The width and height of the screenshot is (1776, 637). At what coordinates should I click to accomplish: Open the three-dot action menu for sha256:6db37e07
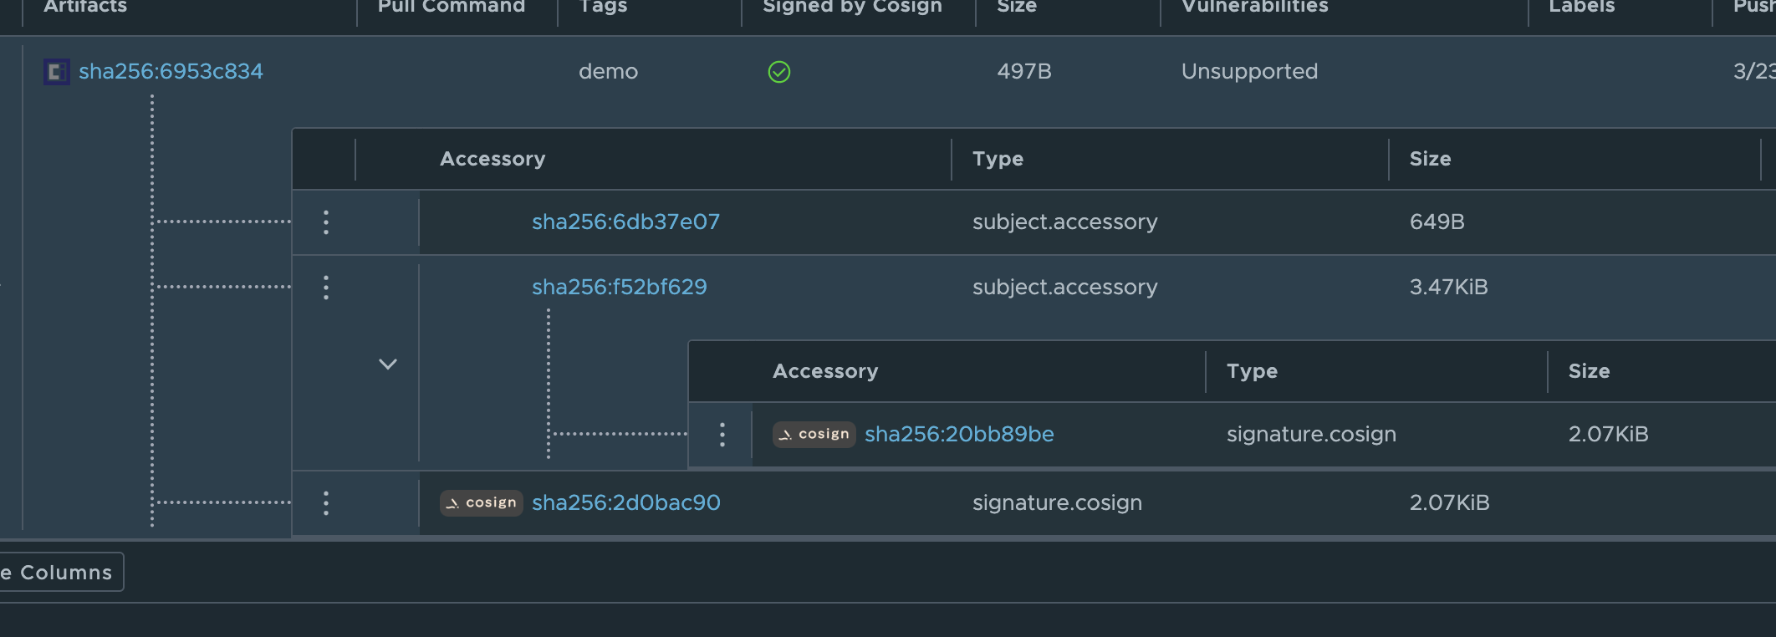325,222
